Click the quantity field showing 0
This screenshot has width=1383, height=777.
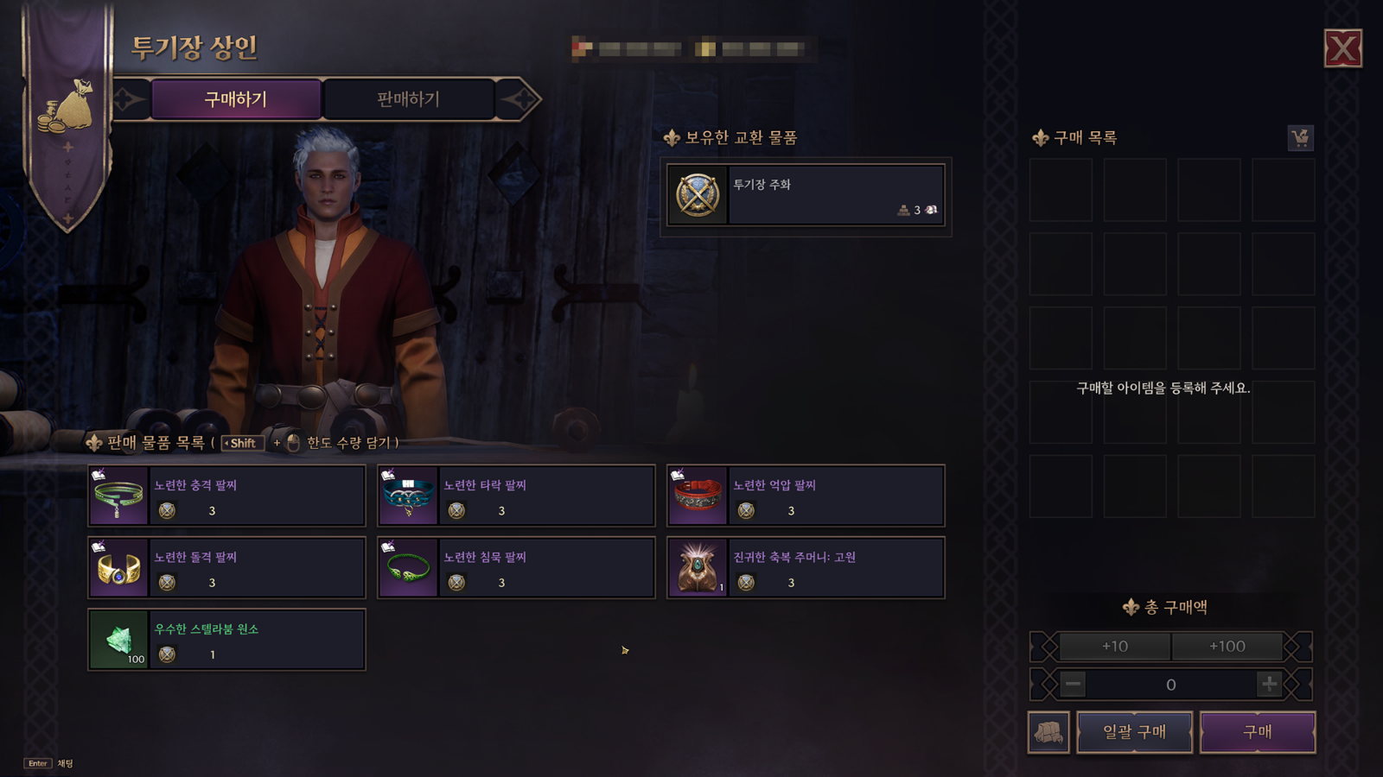click(x=1171, y=685)
